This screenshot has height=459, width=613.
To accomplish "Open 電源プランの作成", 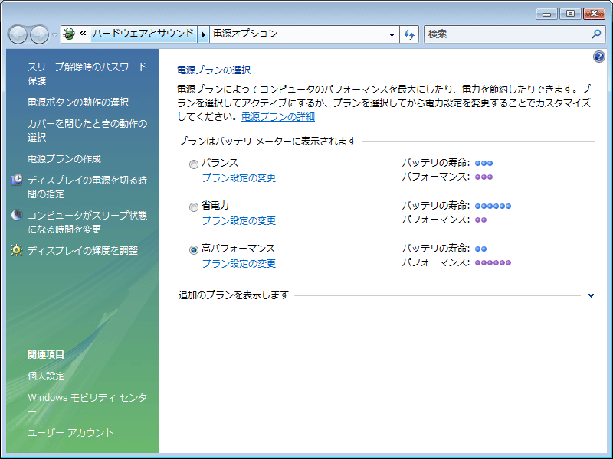I will click(64, 159).
